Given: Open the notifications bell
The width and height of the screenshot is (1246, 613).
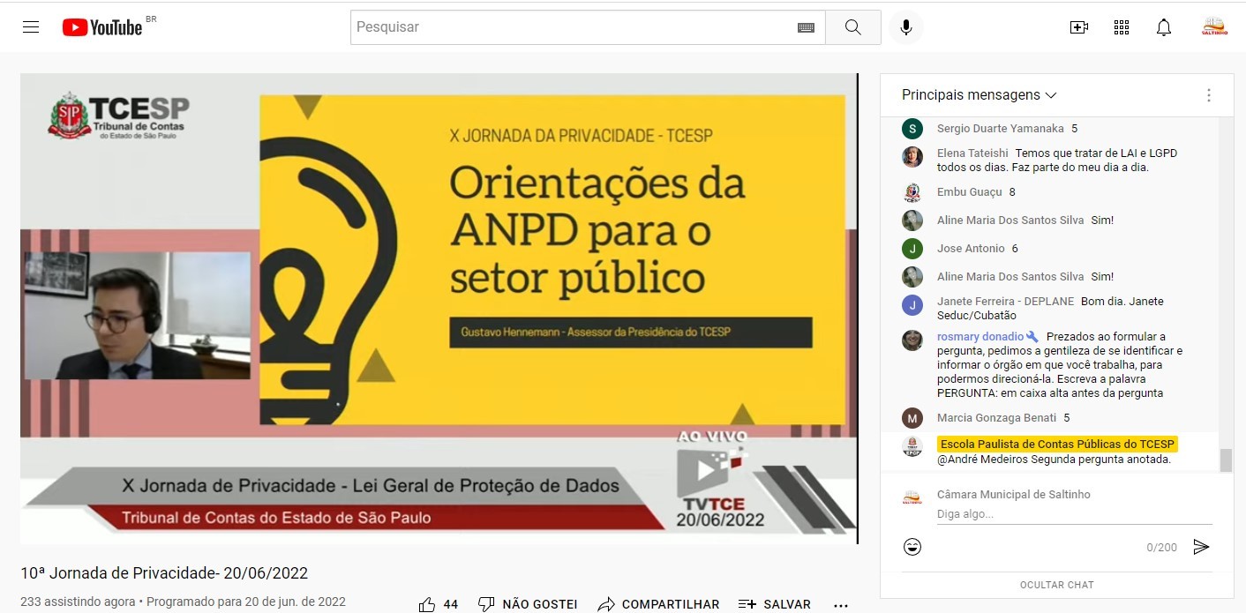Looking at the screenshot, I should point(1164,27).
